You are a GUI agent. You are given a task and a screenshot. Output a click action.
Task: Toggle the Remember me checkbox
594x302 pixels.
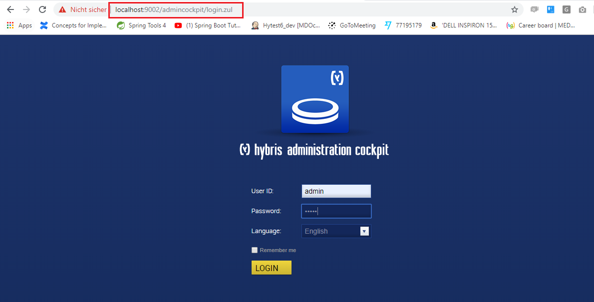coord(255,250)
